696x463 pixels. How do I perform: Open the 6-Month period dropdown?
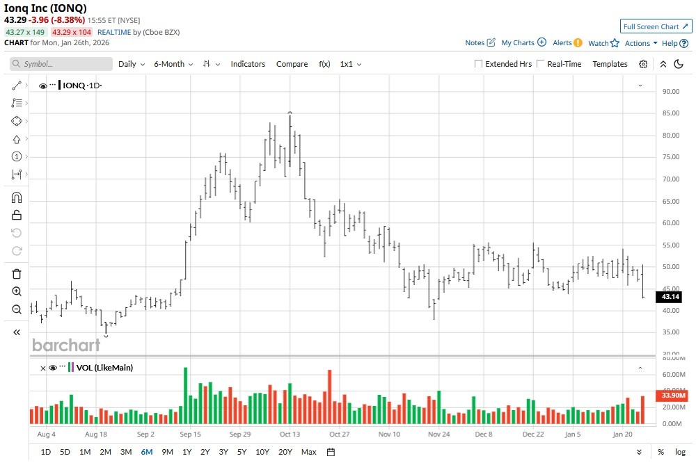pos(173,64)
